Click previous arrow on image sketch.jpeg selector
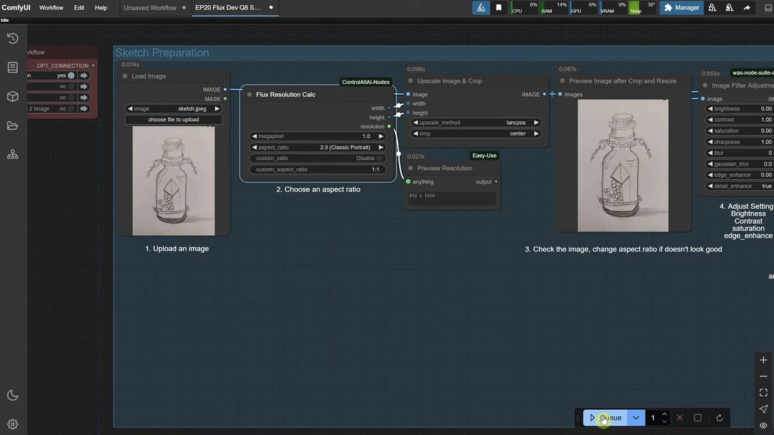 point(129,109)
